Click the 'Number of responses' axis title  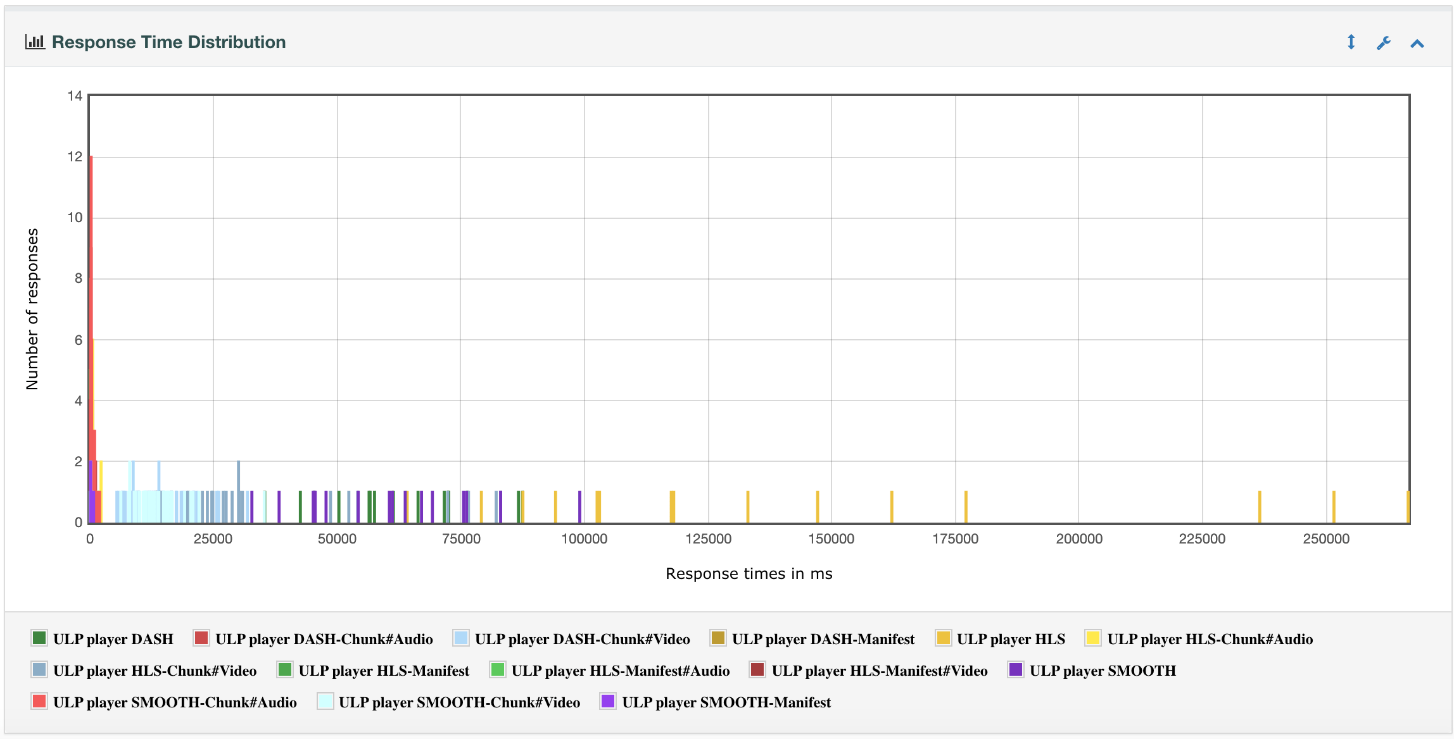point(32,309)
